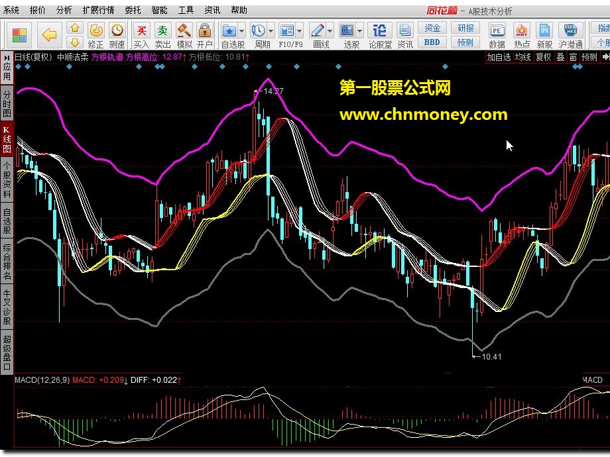Toggle 均线 moving averages in chart header
Screen dimensions: 610x457
(x=523, y=57)
